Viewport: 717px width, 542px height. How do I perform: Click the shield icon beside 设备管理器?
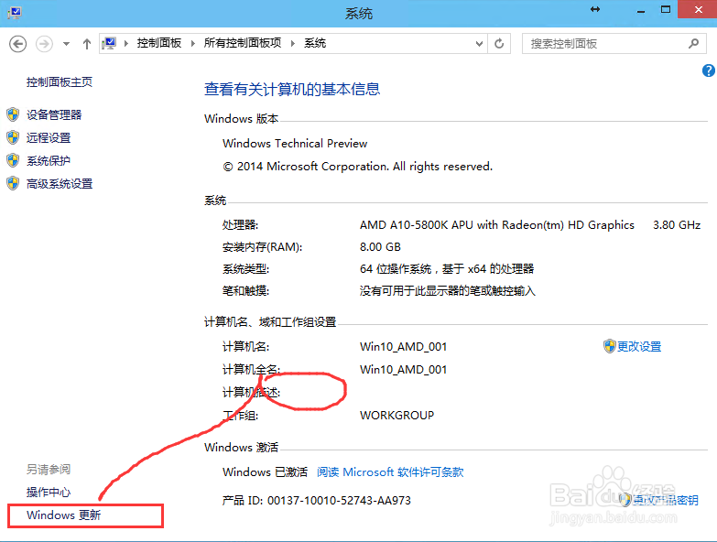13,114
